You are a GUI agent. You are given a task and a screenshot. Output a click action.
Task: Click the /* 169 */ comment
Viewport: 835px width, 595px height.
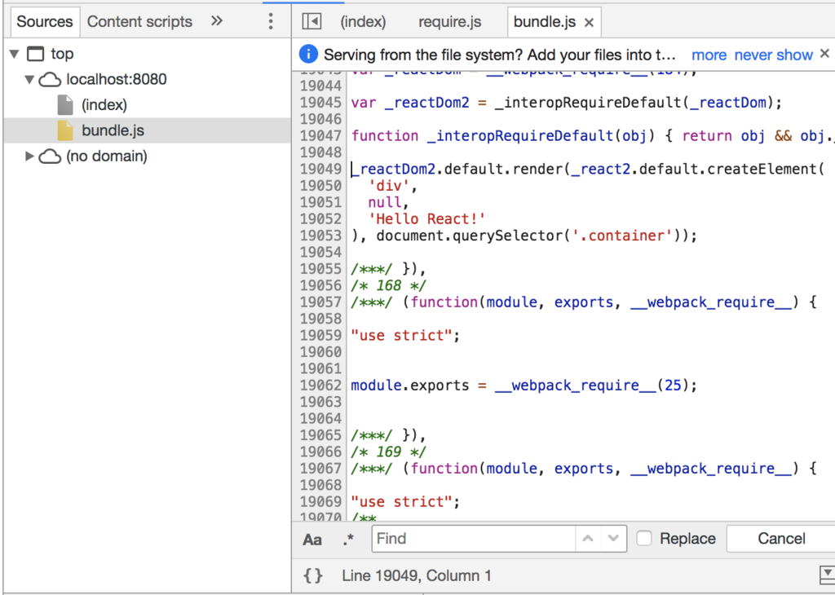pos(389,452)
